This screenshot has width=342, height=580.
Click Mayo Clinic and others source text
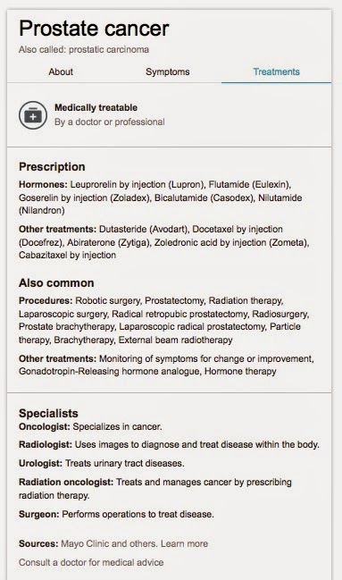click(x=110, y=543)
